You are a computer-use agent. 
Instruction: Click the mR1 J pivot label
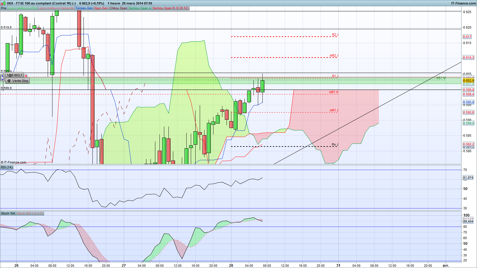[x=334, y=110]
